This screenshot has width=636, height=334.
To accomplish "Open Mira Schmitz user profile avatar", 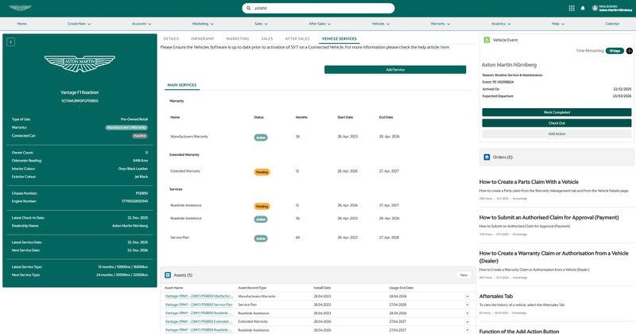I will pos(593,8).
